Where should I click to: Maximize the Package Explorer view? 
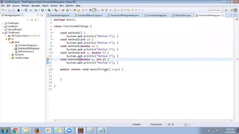point(42,15)
